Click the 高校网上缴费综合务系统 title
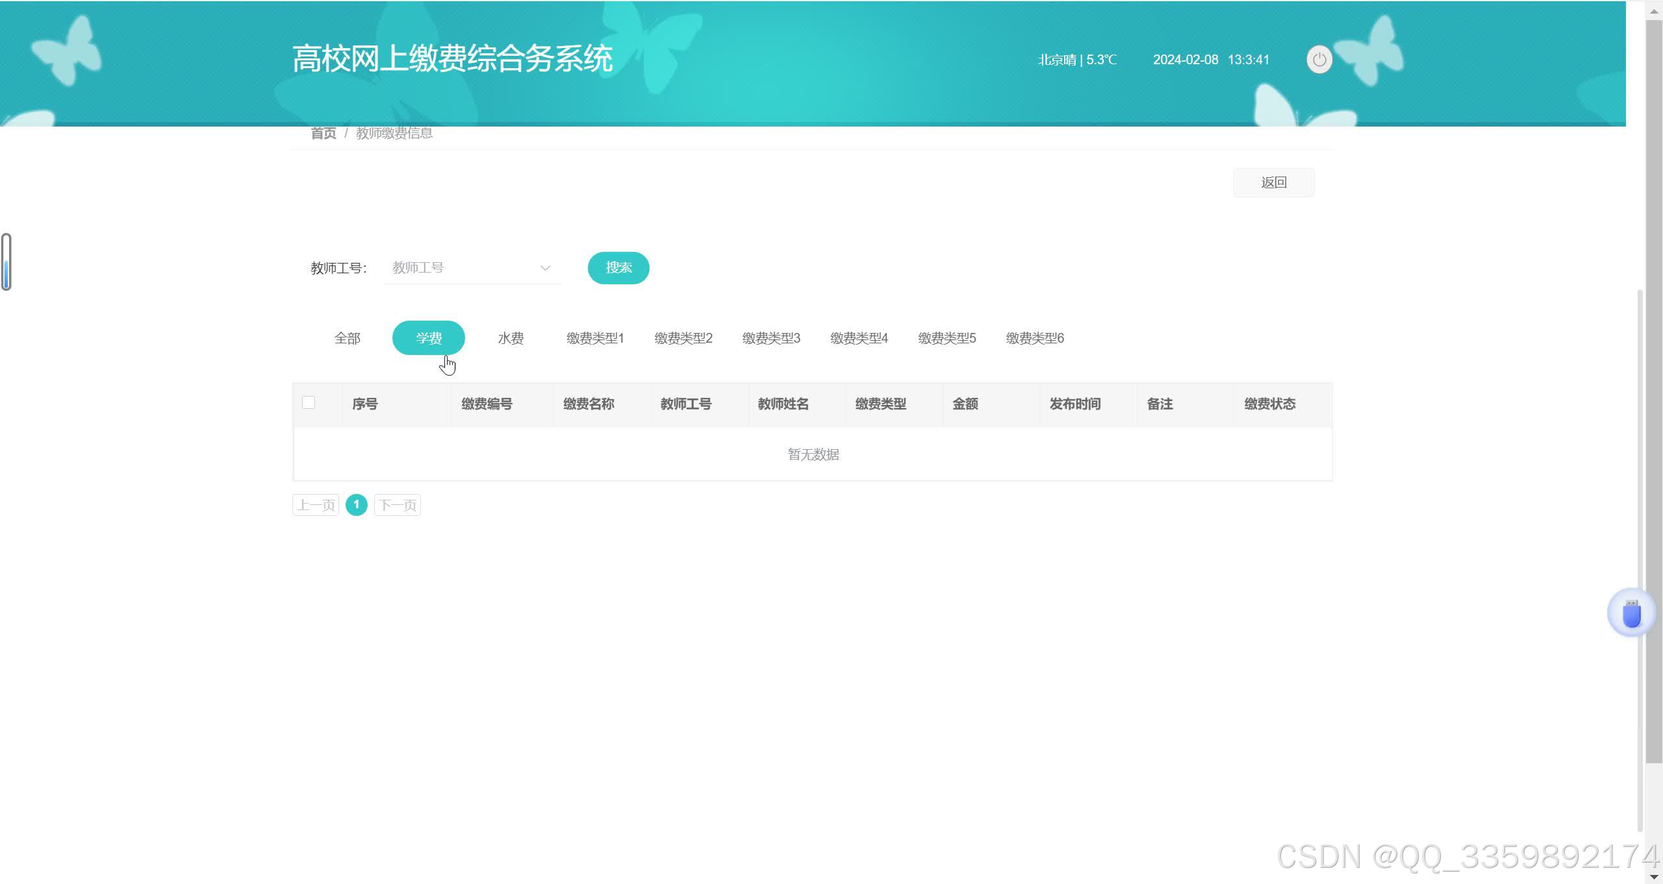The width and height of the screenshot is (1663, 884). [x=452, y=58]
